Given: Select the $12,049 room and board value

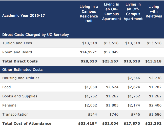Looking at the screenshot, I should click(111, 52).
